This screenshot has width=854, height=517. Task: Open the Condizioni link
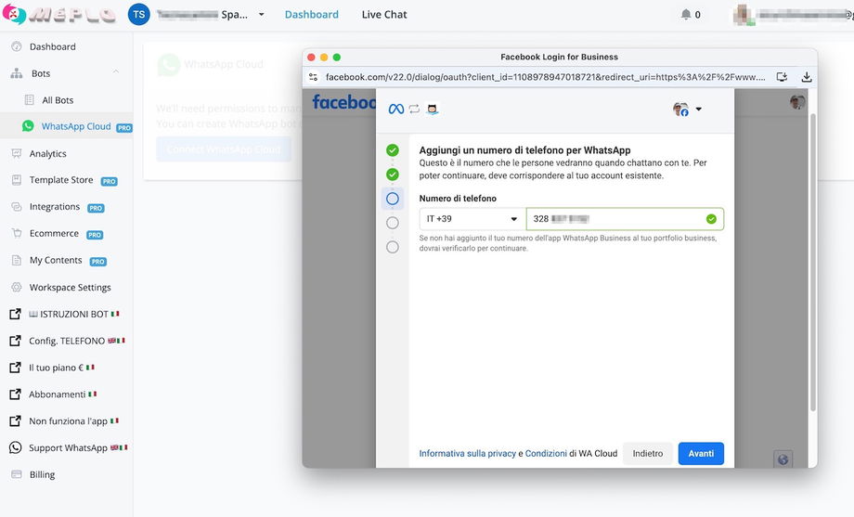[546, 453]
